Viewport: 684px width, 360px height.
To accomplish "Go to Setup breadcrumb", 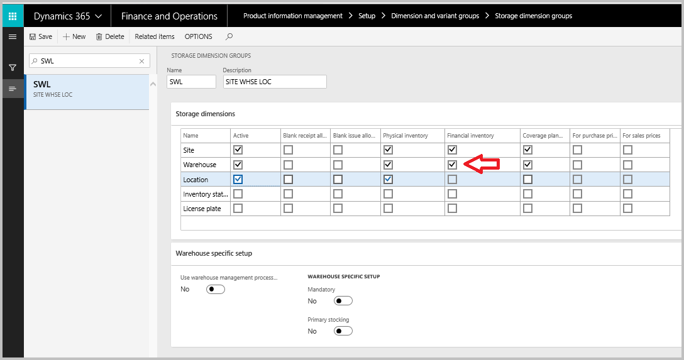I will point(367,16).
